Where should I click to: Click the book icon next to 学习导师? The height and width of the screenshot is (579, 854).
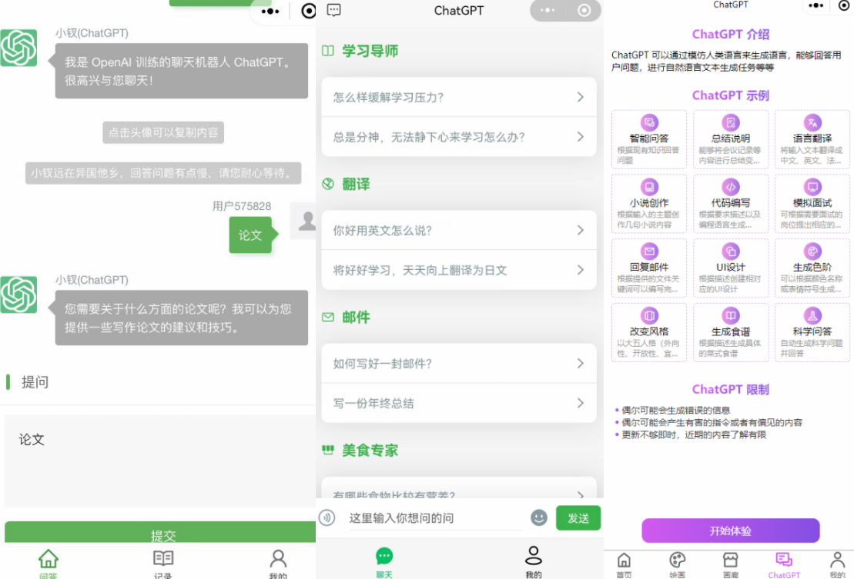click(x=328, y=51)
